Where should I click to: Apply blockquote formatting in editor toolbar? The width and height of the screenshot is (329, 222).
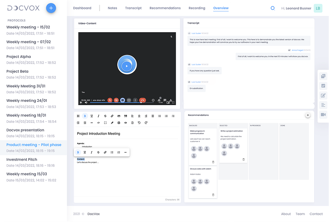[126, 116]
